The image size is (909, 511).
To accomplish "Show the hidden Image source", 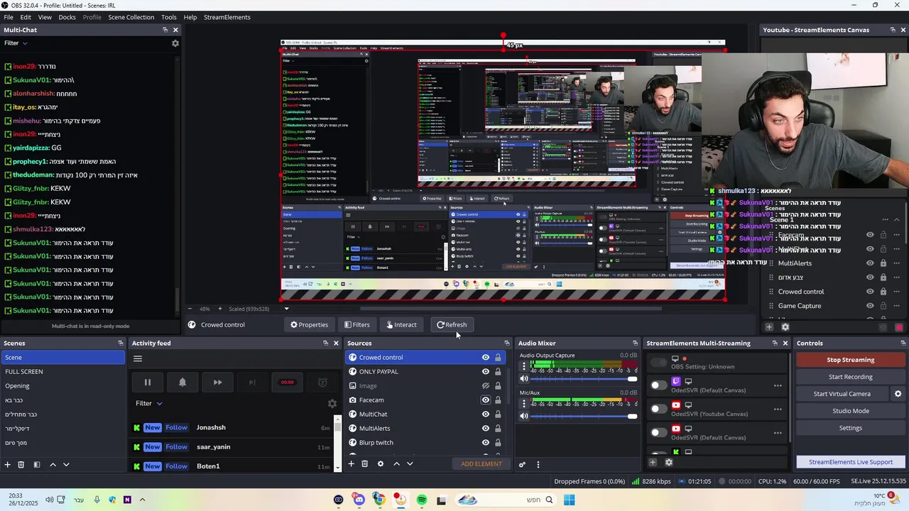I will 486,386.
